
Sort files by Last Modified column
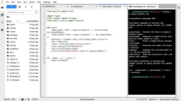pyautogui.click(x=33, y=21)
